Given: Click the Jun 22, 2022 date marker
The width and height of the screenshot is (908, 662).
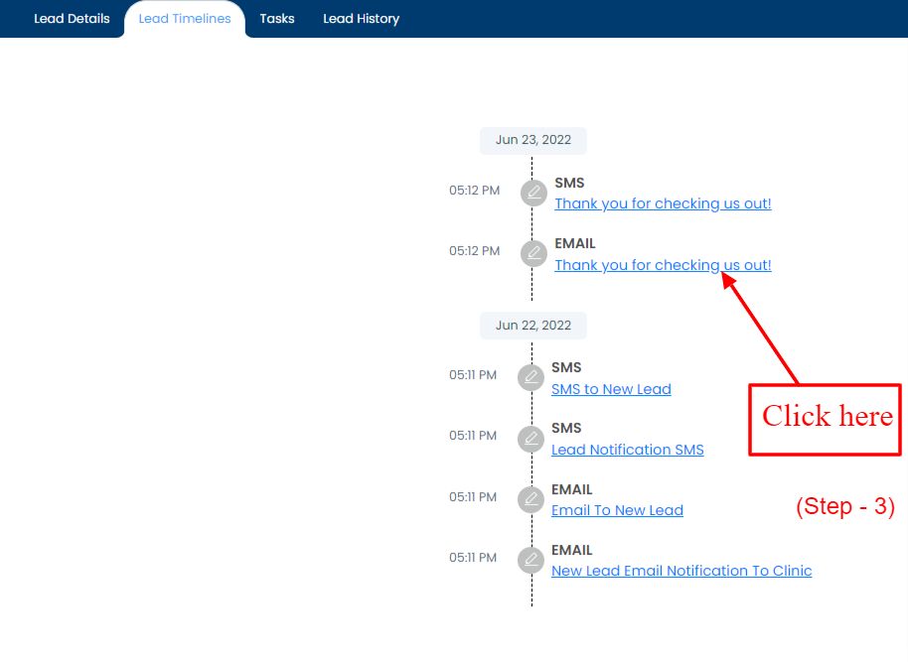Looking at the screenshot, I should 533,326.
